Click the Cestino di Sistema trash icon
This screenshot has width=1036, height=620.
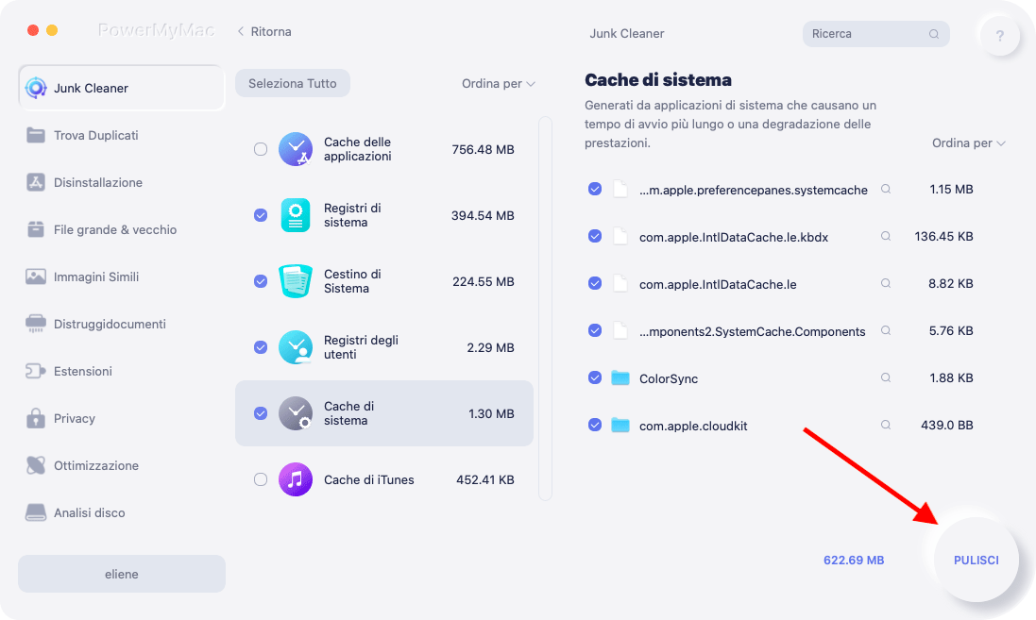(x=296, y=281)
